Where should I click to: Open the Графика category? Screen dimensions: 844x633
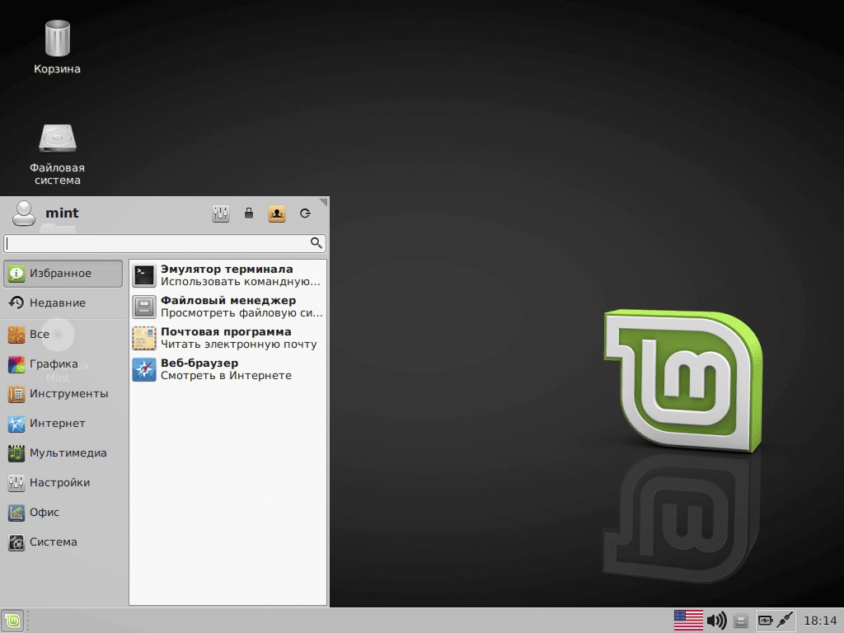point(63,364)
